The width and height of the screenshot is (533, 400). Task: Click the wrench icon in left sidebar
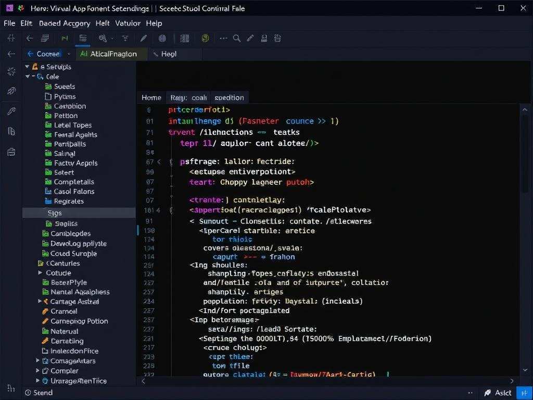[11, 111]
